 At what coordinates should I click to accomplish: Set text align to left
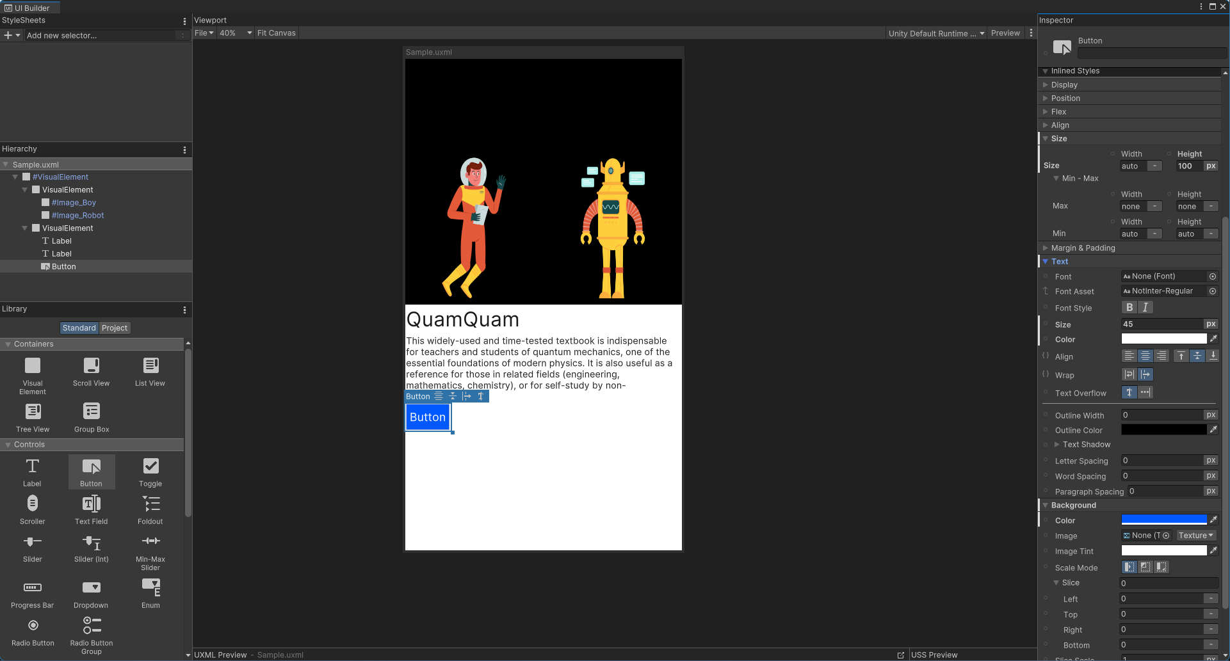[x=1129, y=356]
